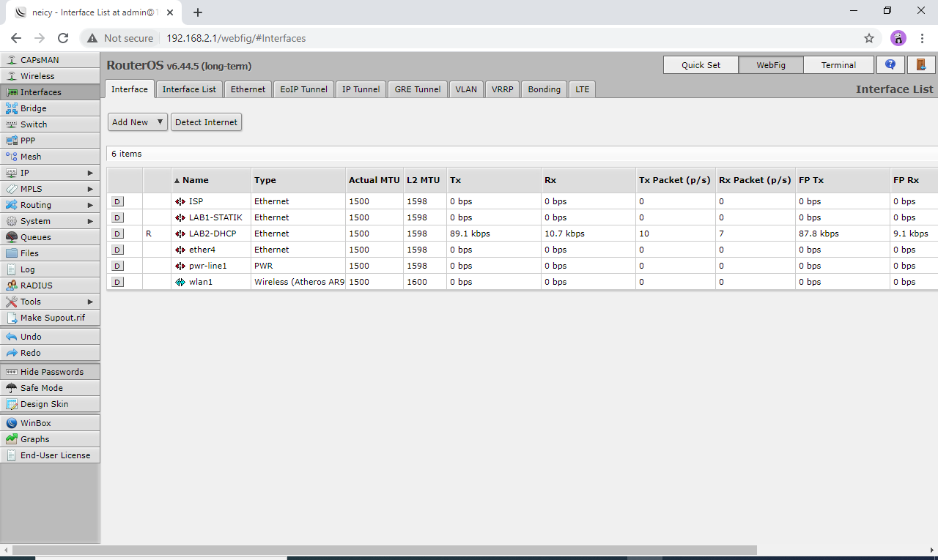Select the Interfaces sidebar icon
The image size is (938, 560).
[x=12, y=92]
